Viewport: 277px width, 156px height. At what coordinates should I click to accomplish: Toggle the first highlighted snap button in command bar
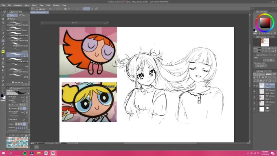pyautogui.click(x=85, y=9)
